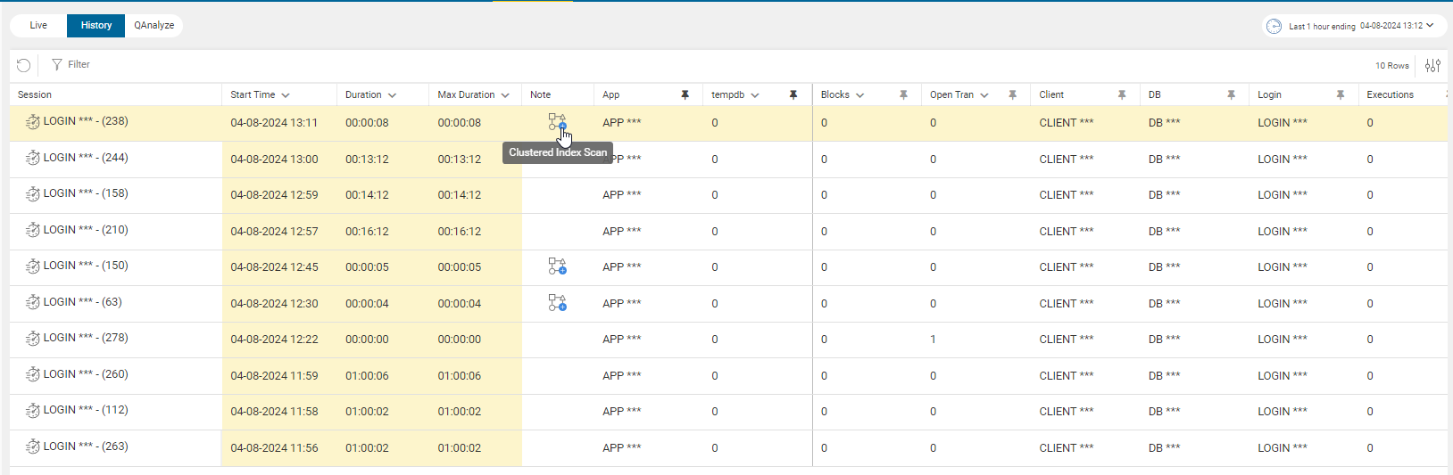Click the Executions column header
1453x475 pixels.
1390,94
